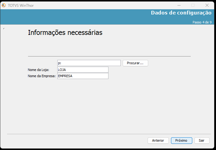The width and height of the screenshot is (216, 150).
Task: Click the "Nome da Loja:" label
Action: (x=39, y=70)
